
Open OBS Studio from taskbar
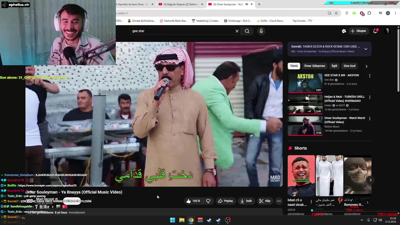228,220
